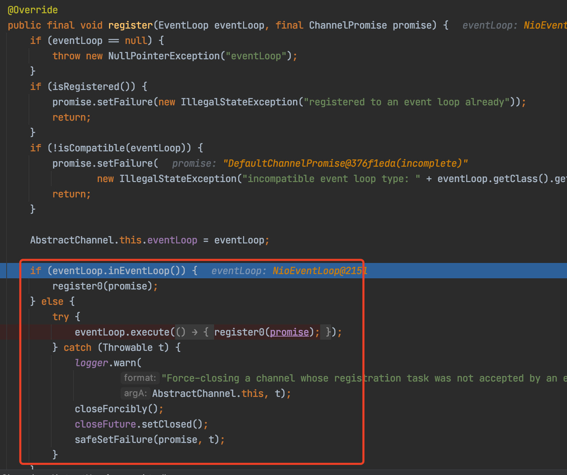Click register0(promise) directly under the if statement
Screen dimensions: 567x475
click(103, 286)
